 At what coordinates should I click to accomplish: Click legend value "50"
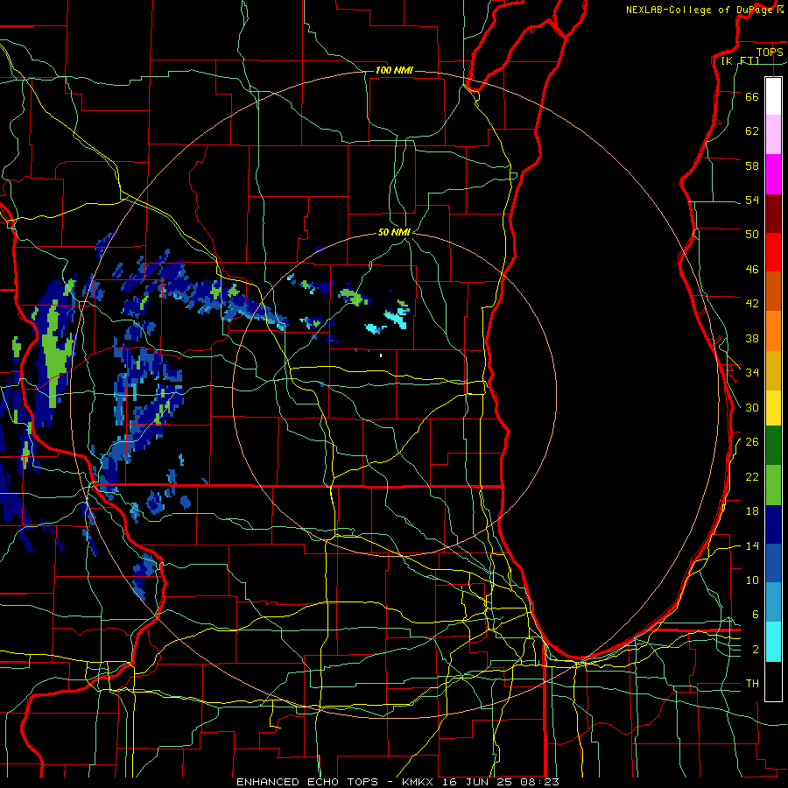(752, 235)
